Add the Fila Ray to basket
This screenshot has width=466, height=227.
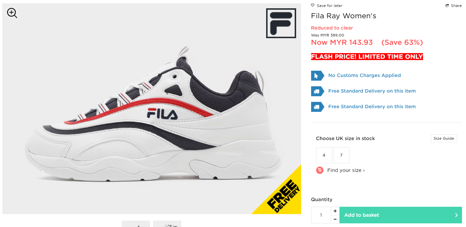click(401, 215)
